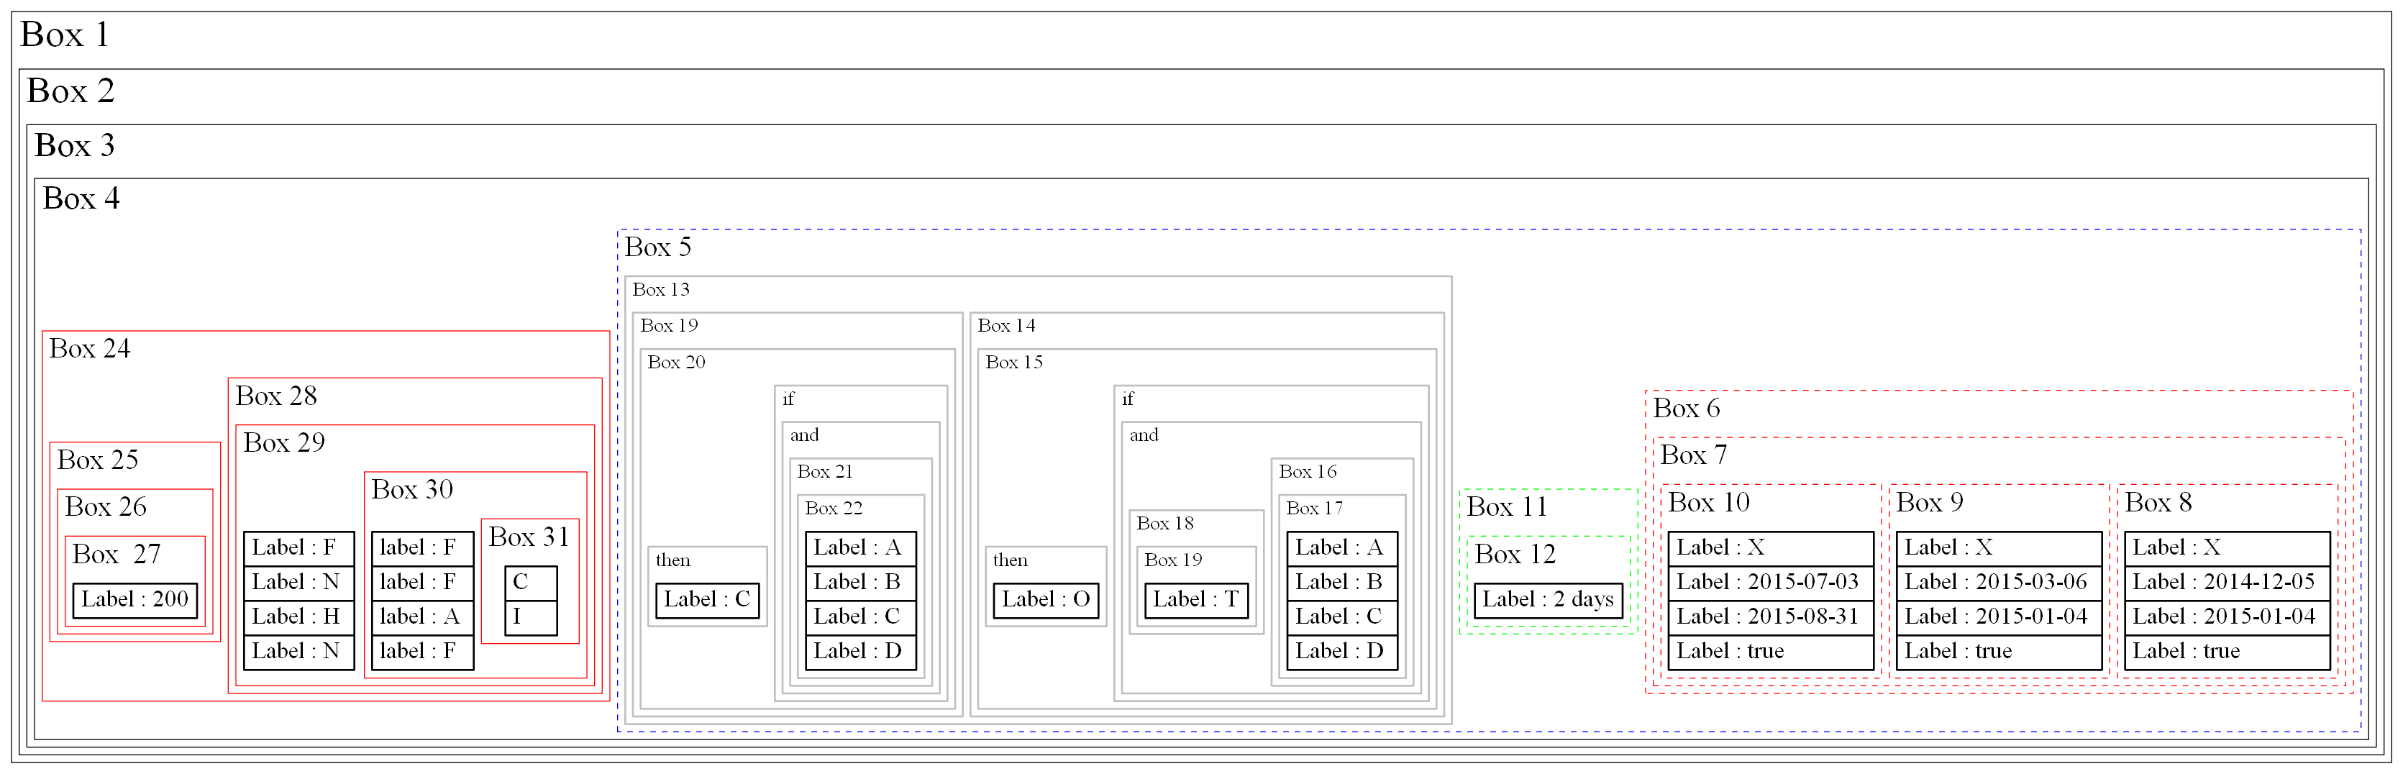The height and width of the screenshot is (774, 2403).
Task: Click 'label : A' in Box 30
Action: click(x=423, y=617)
